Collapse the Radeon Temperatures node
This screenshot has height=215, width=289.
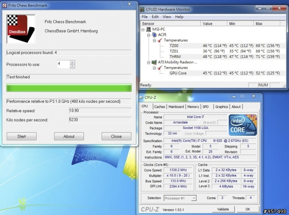(x=154, y=68)
